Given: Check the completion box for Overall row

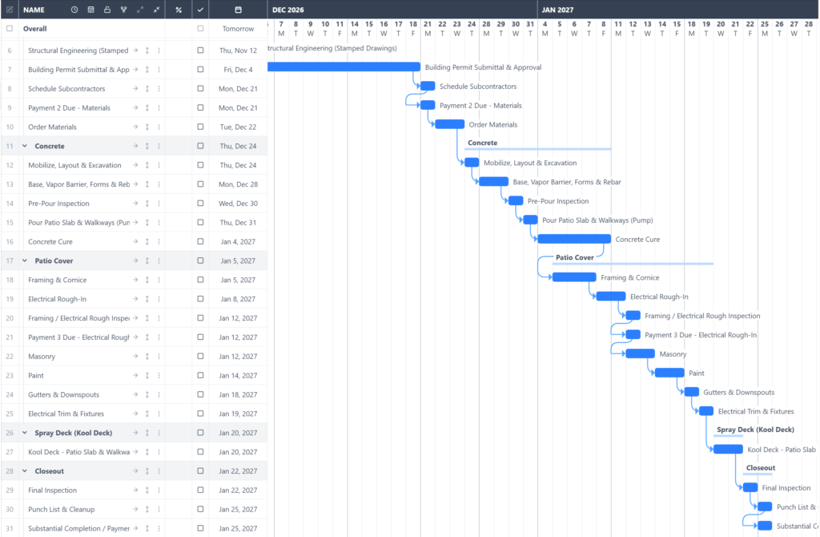Looking at the screenshot, I should [x=200, y=28].
